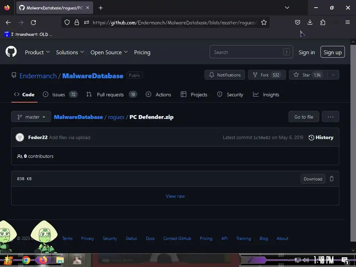
Task: Click MalwareDatabase in the file breadcrumb
Action: click(x=78, y=117)
